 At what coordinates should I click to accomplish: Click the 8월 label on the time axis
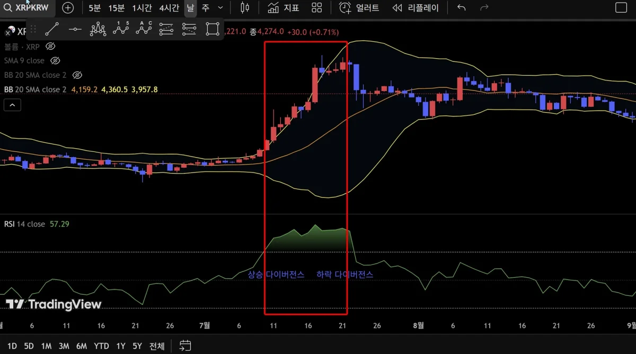[x=418, y=325]
